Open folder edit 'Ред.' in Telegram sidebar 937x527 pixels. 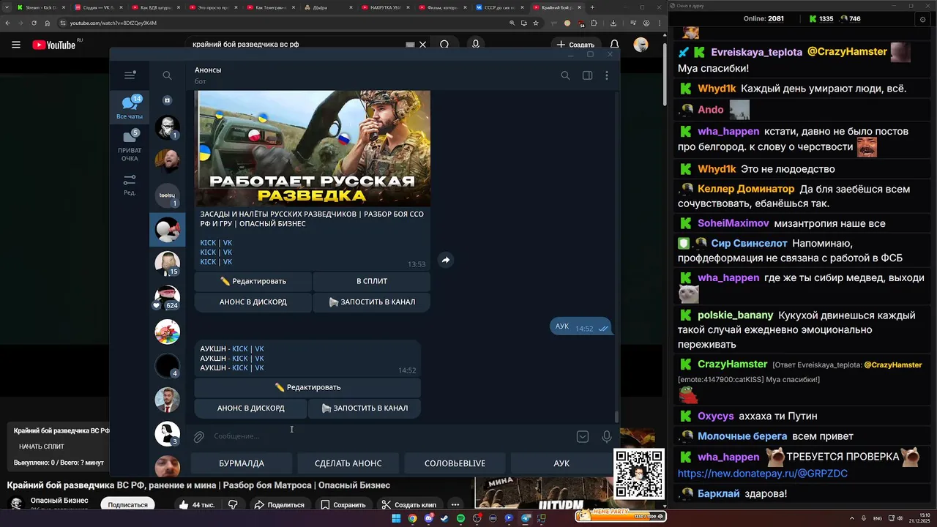point(130,184)
